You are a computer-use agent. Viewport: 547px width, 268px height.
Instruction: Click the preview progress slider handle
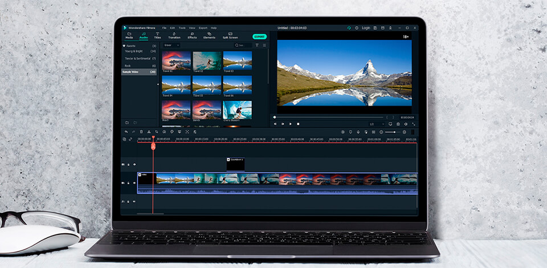pos(275,117)
